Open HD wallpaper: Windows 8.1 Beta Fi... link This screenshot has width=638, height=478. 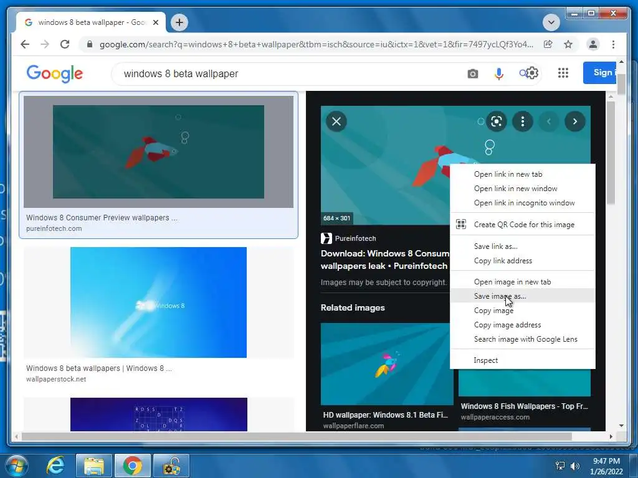[385, 415]
